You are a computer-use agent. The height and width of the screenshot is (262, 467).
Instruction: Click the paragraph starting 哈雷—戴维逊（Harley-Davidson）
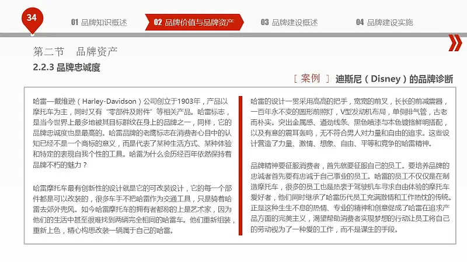click(x=133, y=133)
